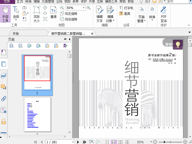Click delete page icon in Pages panel
The width and height of the screenshot is (192, 144).
coord(56,46)
